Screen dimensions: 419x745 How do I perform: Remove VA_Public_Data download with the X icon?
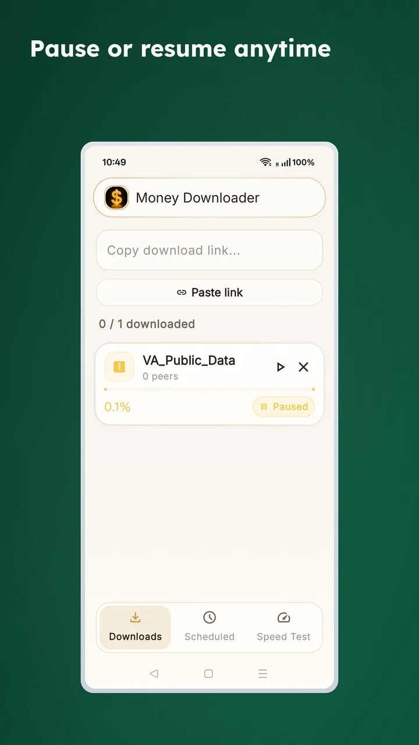pos(303,367)
